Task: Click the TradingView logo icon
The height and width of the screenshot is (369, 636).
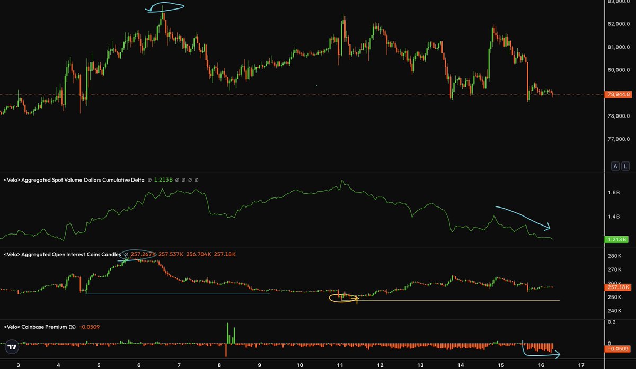Action: click(x=12, y=348)
